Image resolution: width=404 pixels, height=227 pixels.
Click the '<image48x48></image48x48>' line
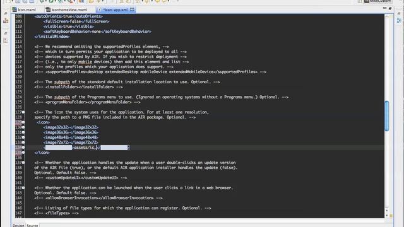(x=71, y=137)
